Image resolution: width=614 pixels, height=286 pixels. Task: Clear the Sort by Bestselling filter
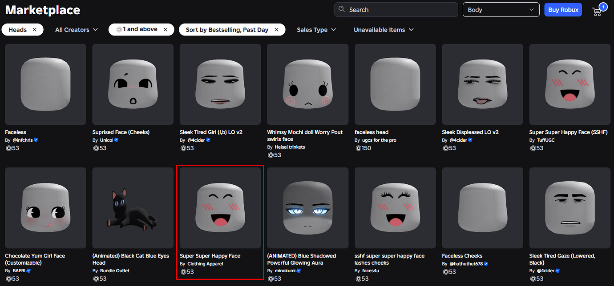[276, 30]
